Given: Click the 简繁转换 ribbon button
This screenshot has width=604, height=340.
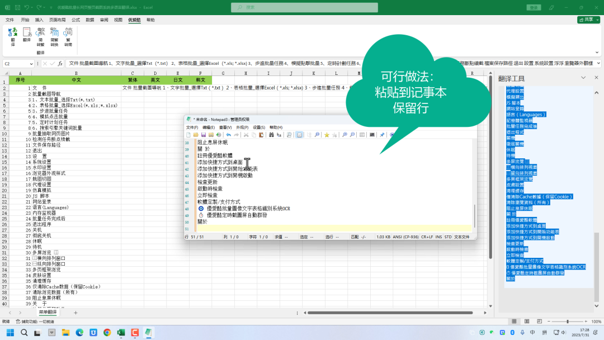Looking at the screenshot, I should tap(54, 37).
